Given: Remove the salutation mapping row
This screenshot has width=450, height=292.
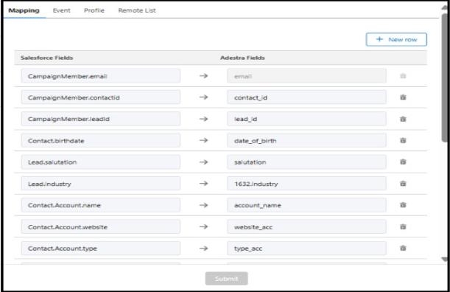Looking at the screenshot, I should (403, 162).
